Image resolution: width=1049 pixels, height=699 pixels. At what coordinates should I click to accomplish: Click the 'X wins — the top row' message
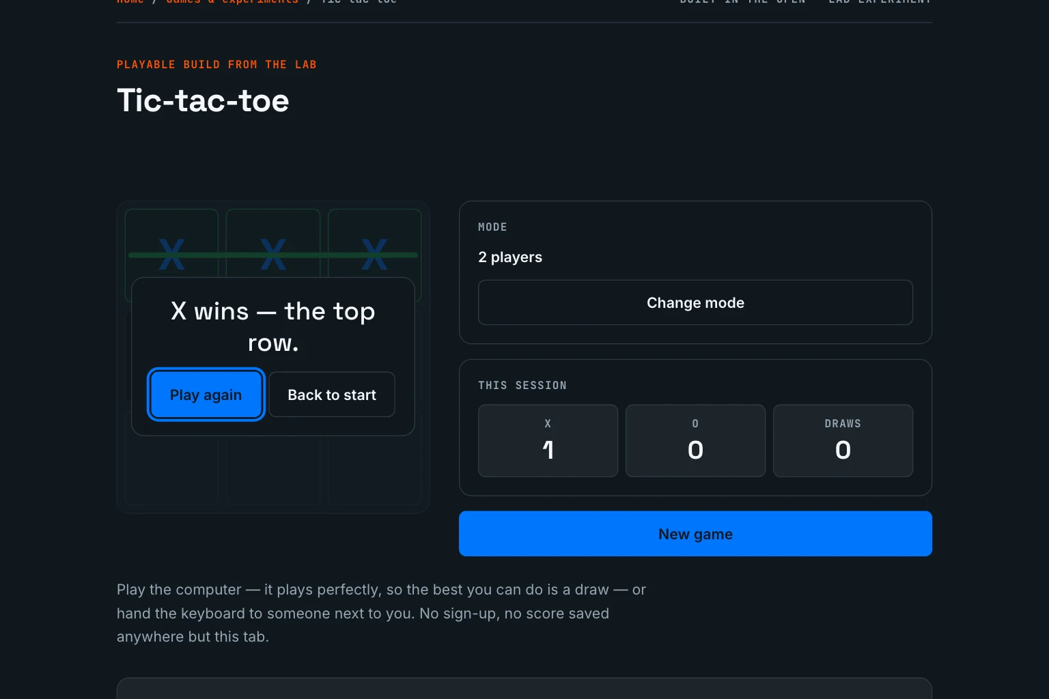coord(273,326)
